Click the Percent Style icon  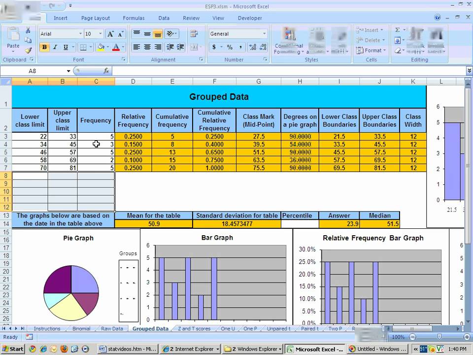pos(230,47)
